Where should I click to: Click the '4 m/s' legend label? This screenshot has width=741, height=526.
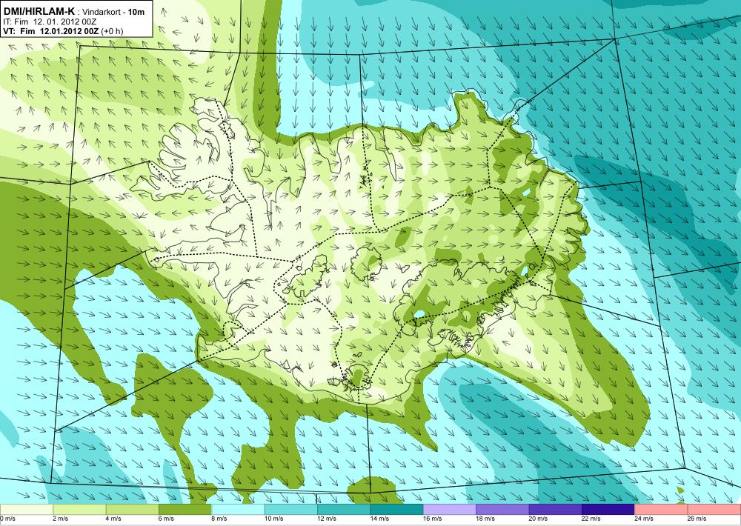[x=114, y=519]
